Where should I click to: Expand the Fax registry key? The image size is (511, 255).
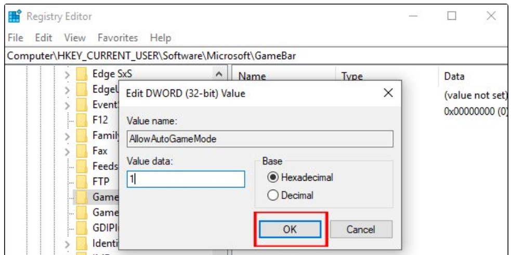[x=67, y=152]
